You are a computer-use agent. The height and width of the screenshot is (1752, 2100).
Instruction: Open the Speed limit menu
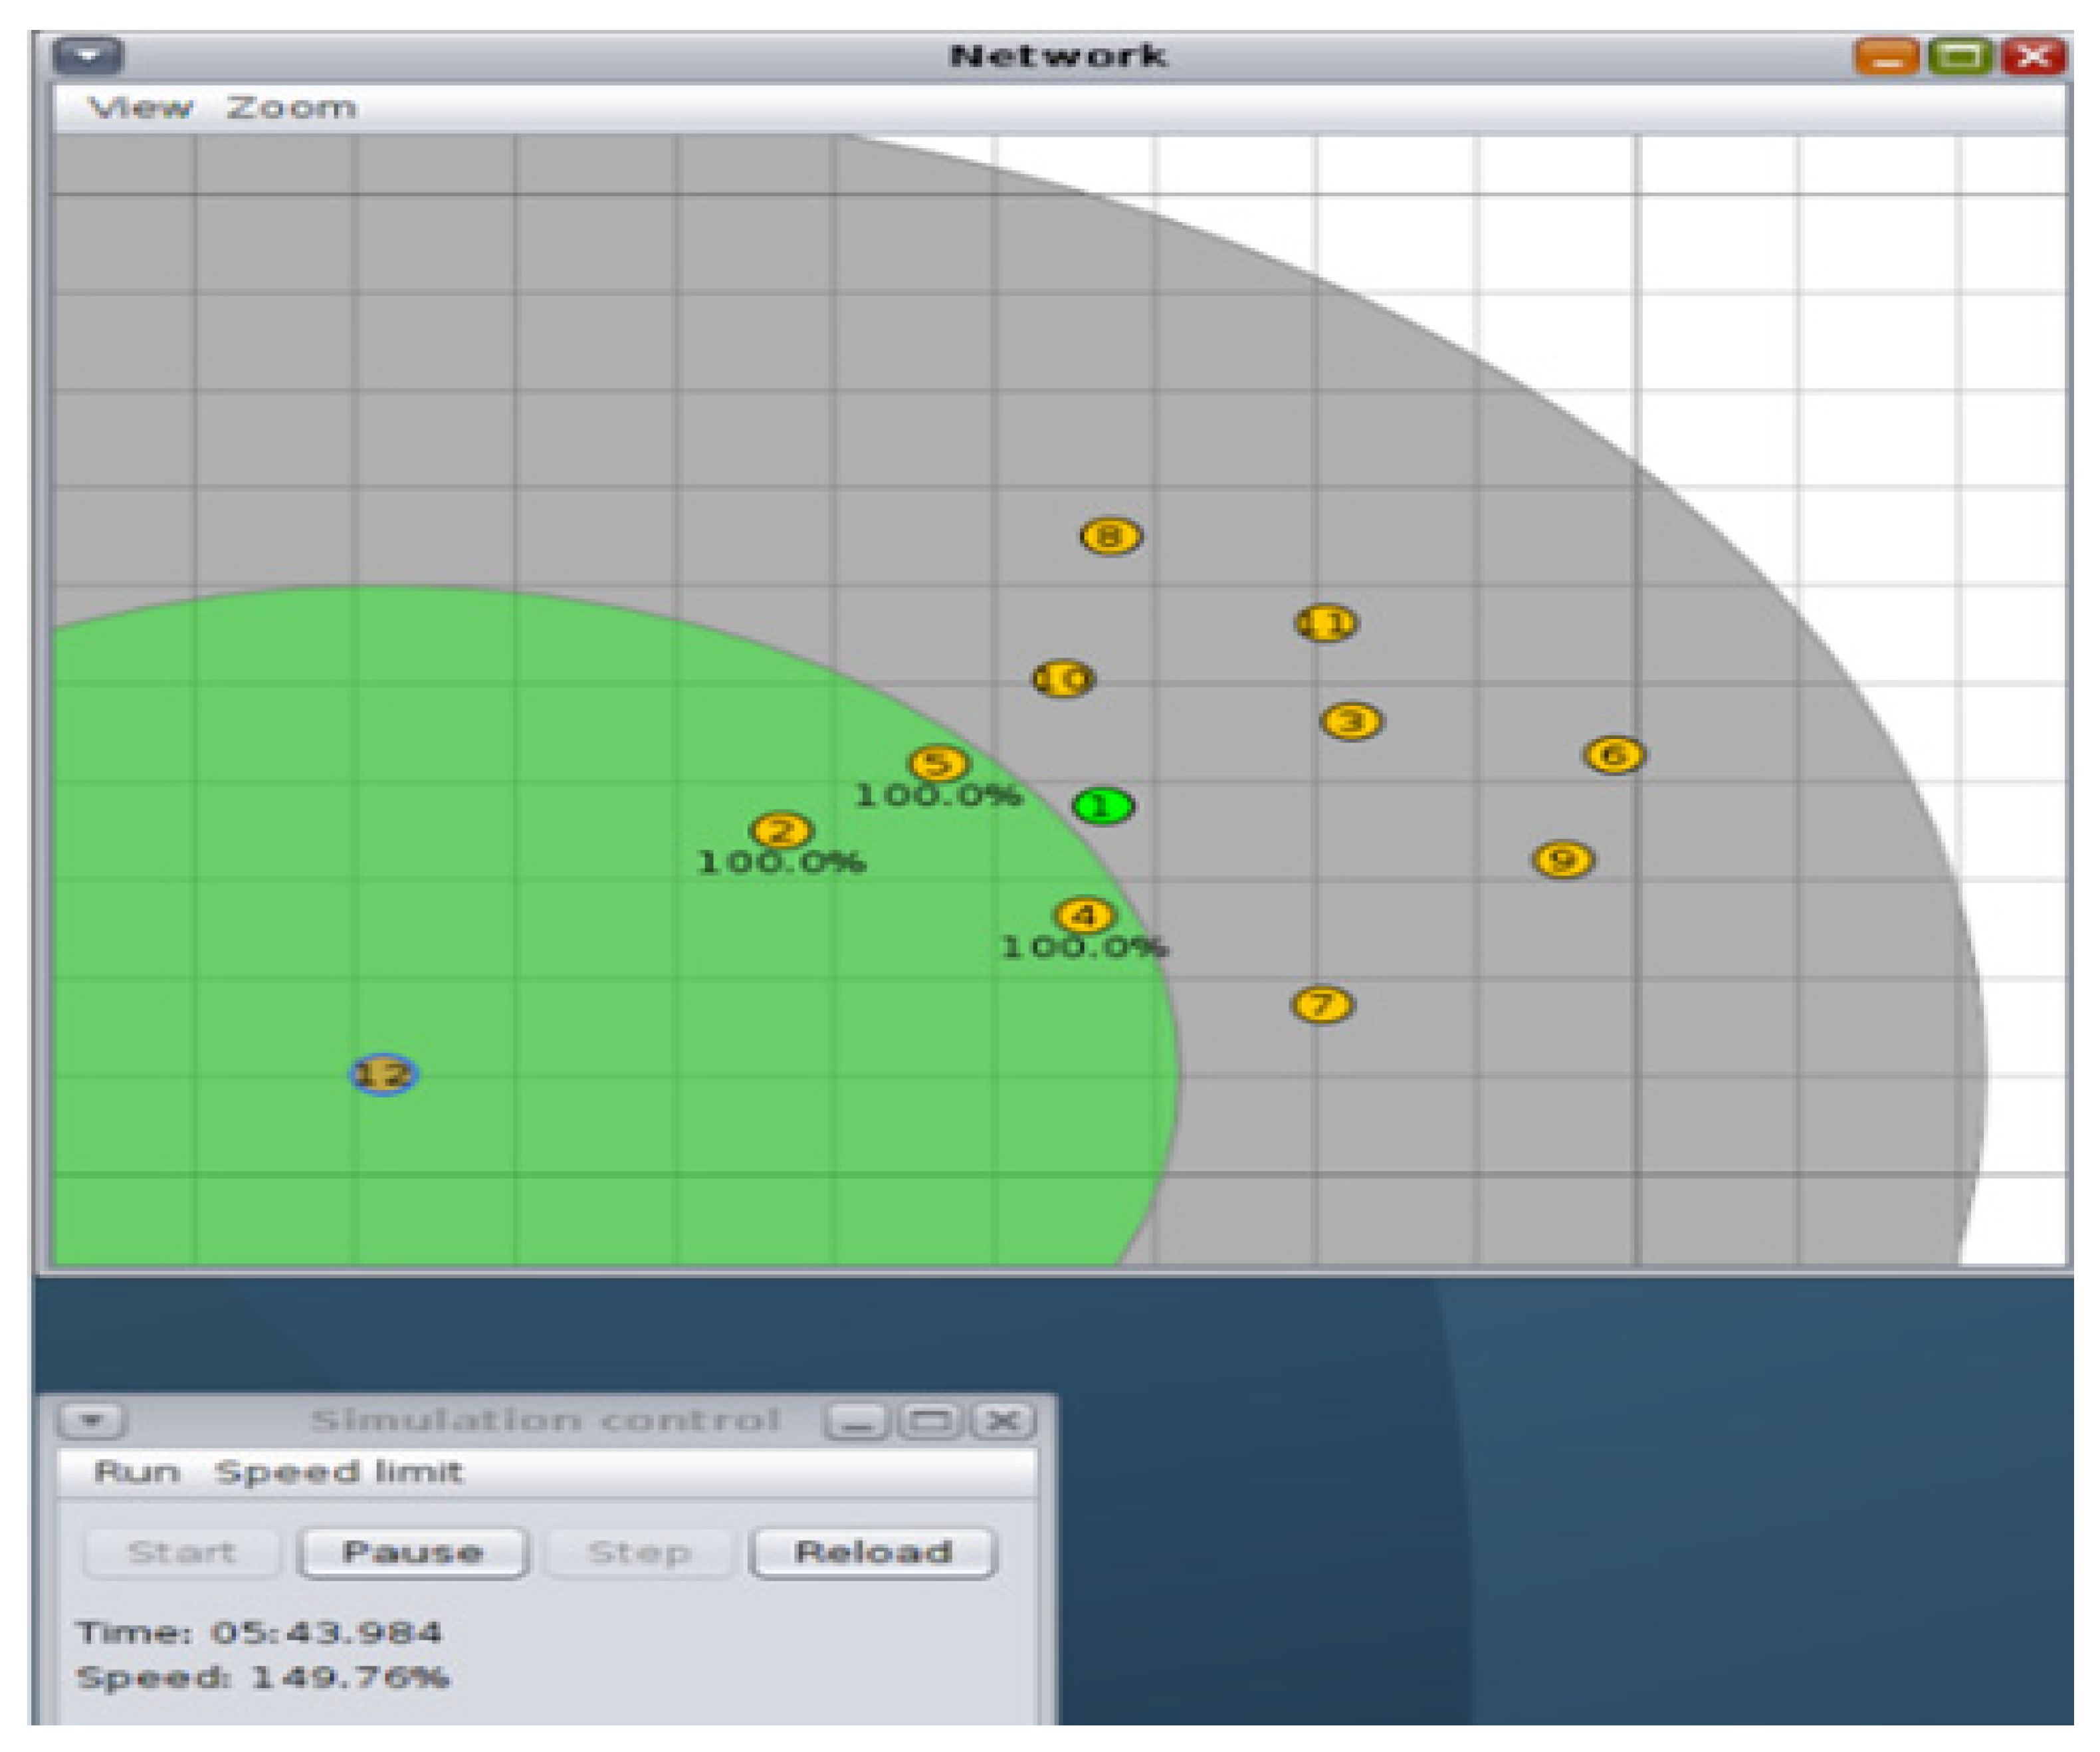click(338, 1472)
